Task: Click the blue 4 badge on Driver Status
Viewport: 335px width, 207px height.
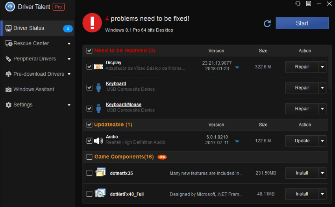Action: (68, 28)
